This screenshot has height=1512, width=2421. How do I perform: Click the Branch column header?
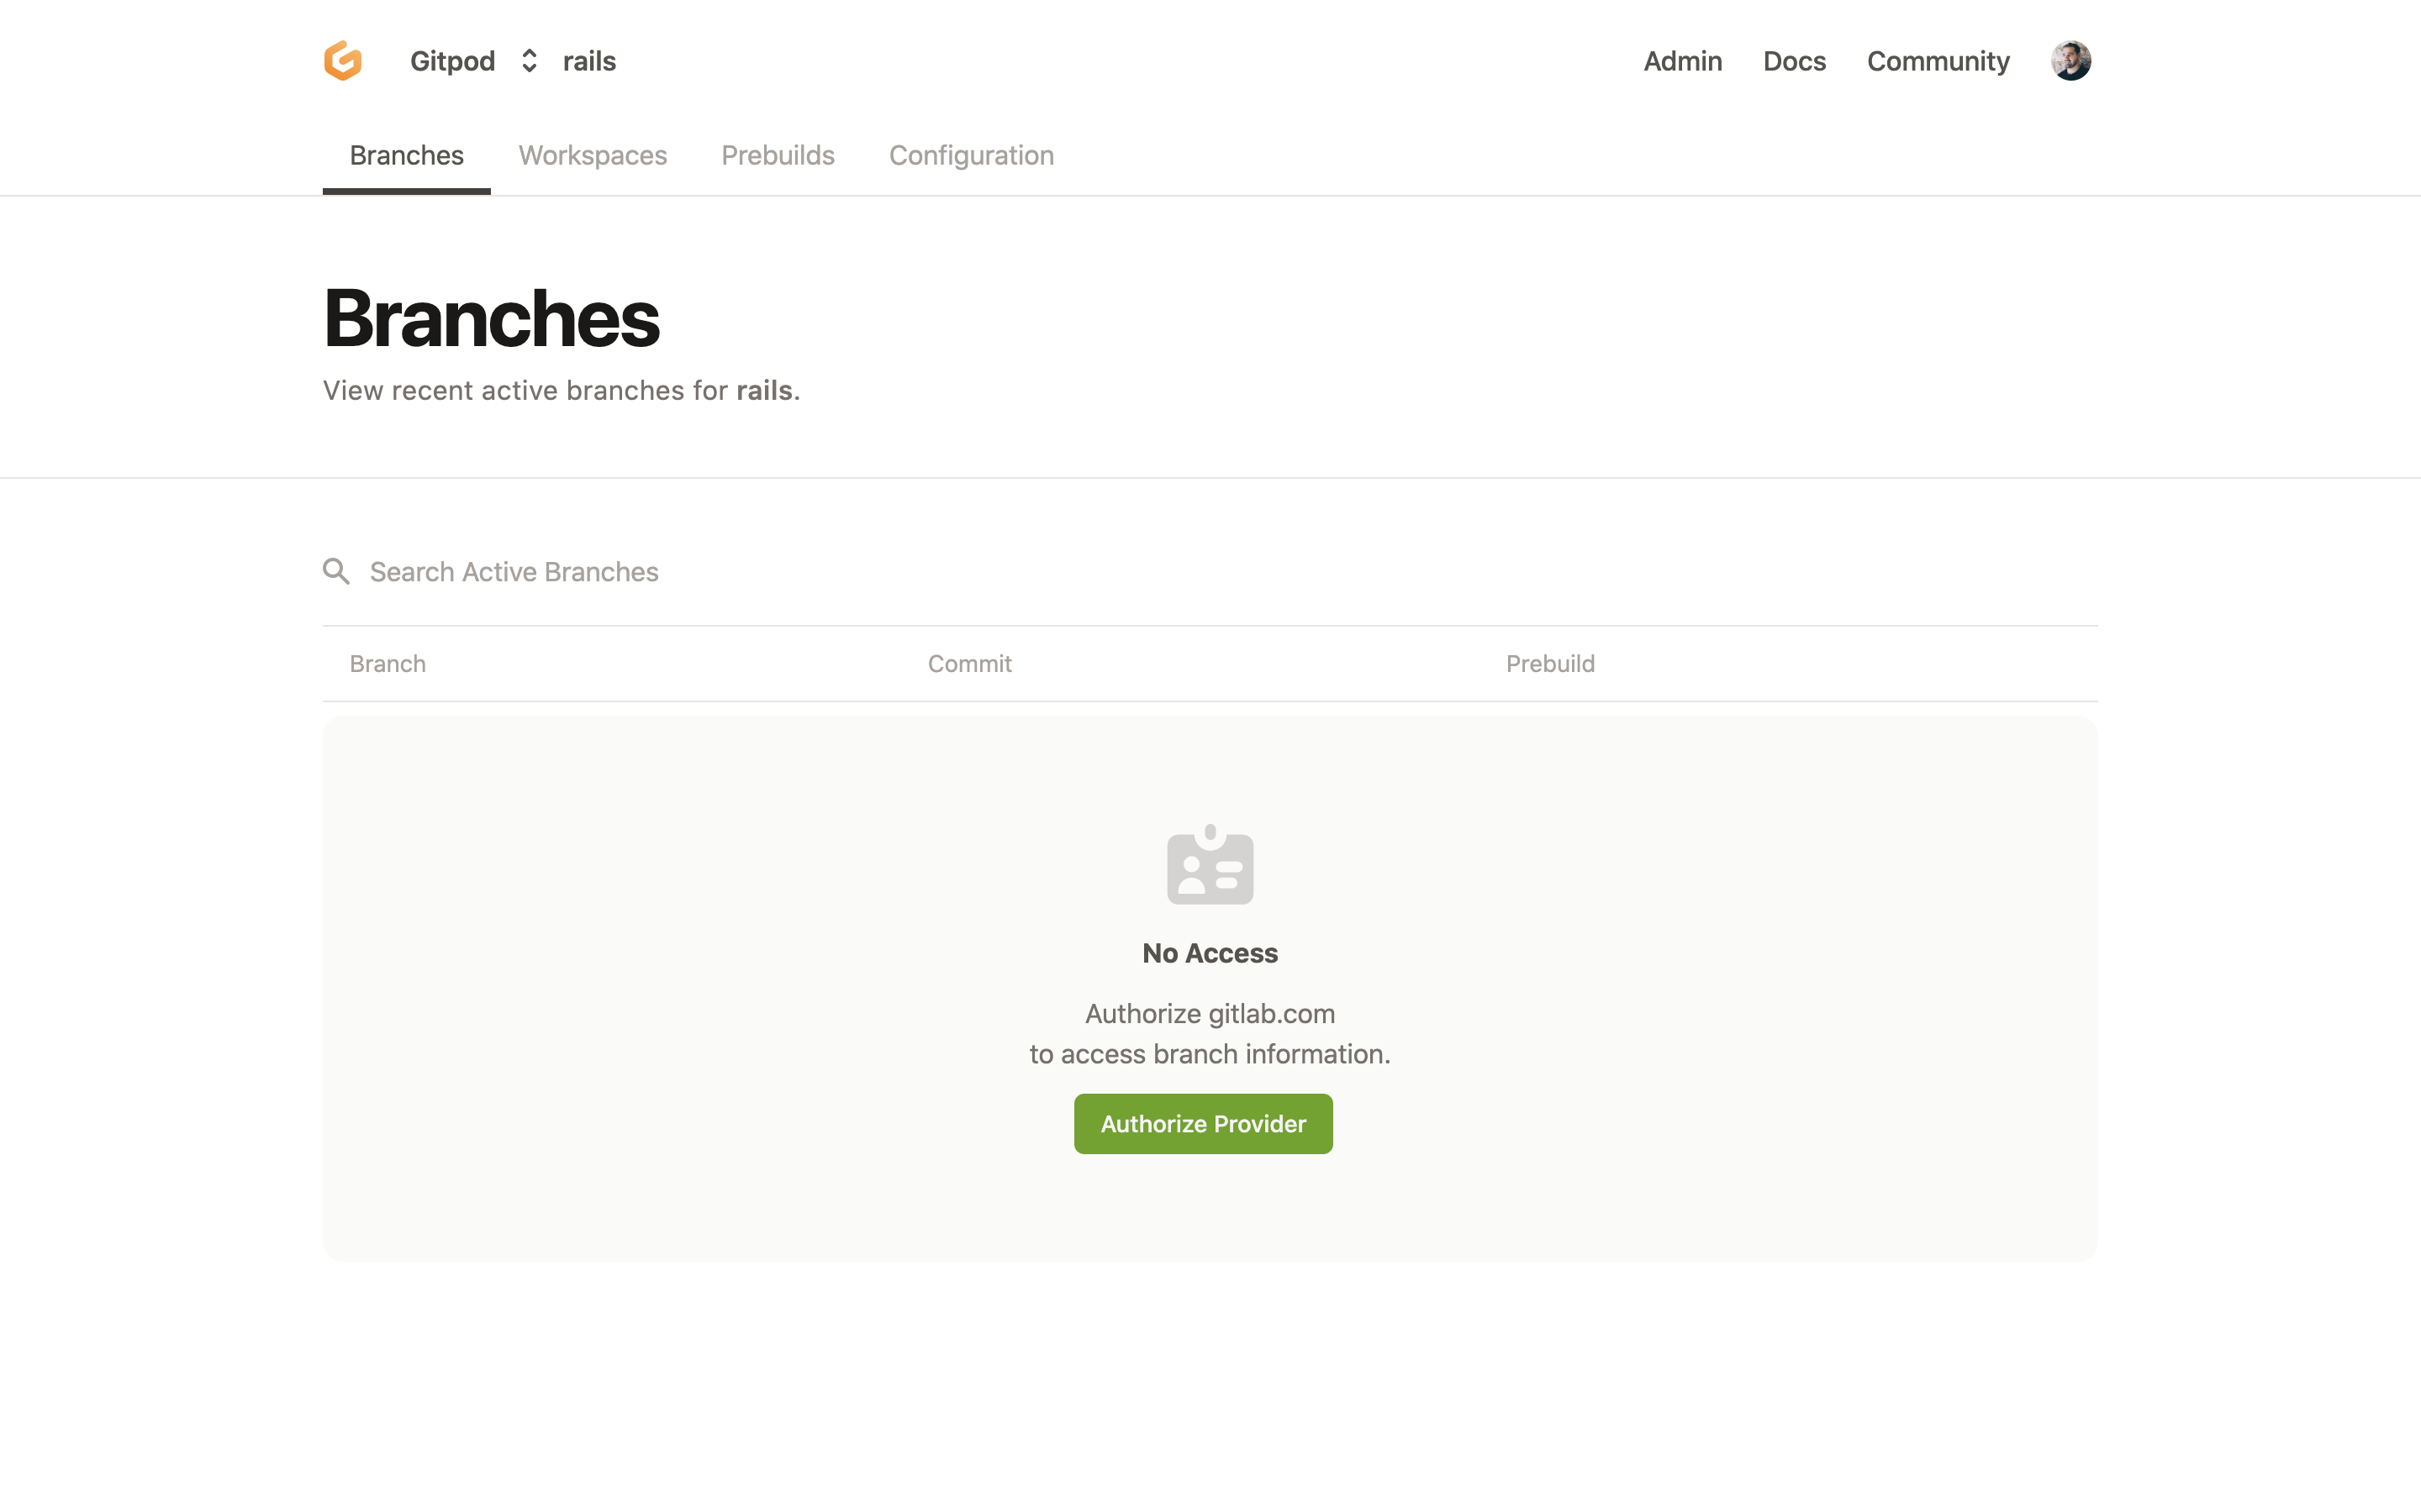coord(388,664)
